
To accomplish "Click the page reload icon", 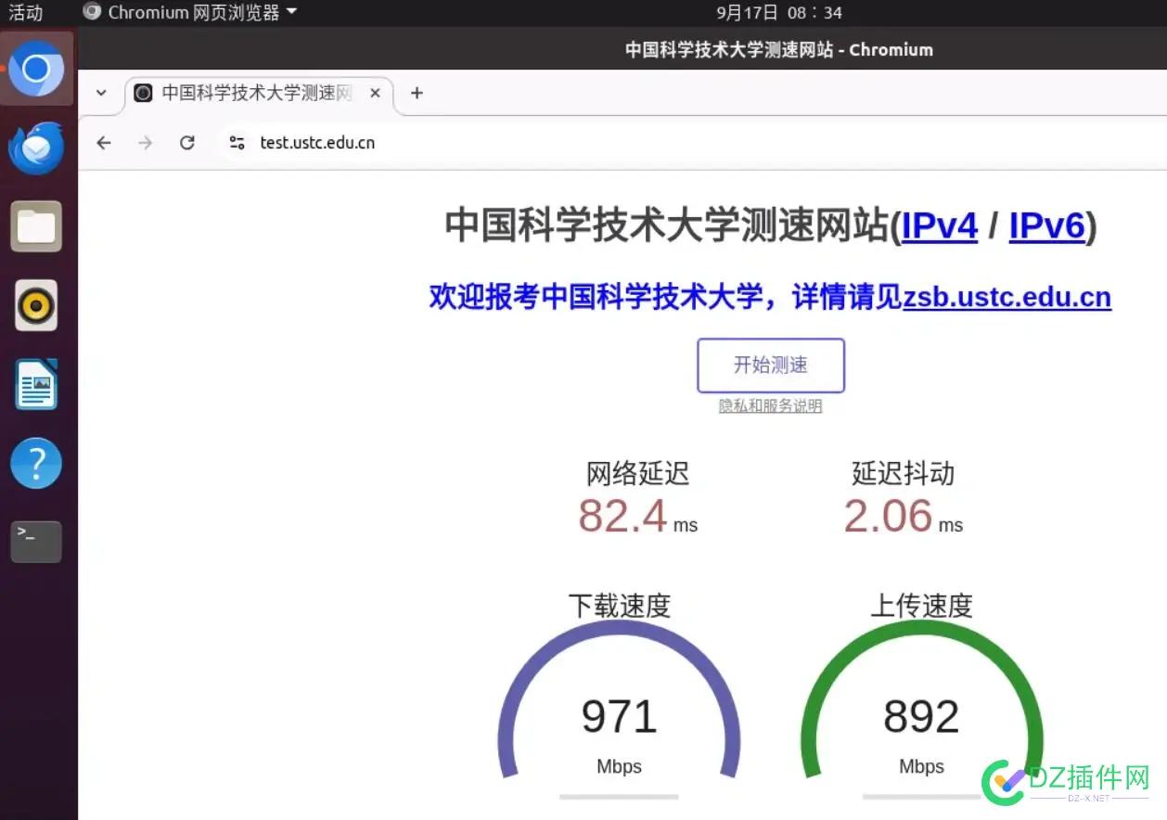I will (186, 142).
